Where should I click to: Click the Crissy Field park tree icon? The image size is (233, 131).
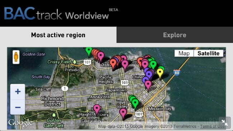click(75, 62)
